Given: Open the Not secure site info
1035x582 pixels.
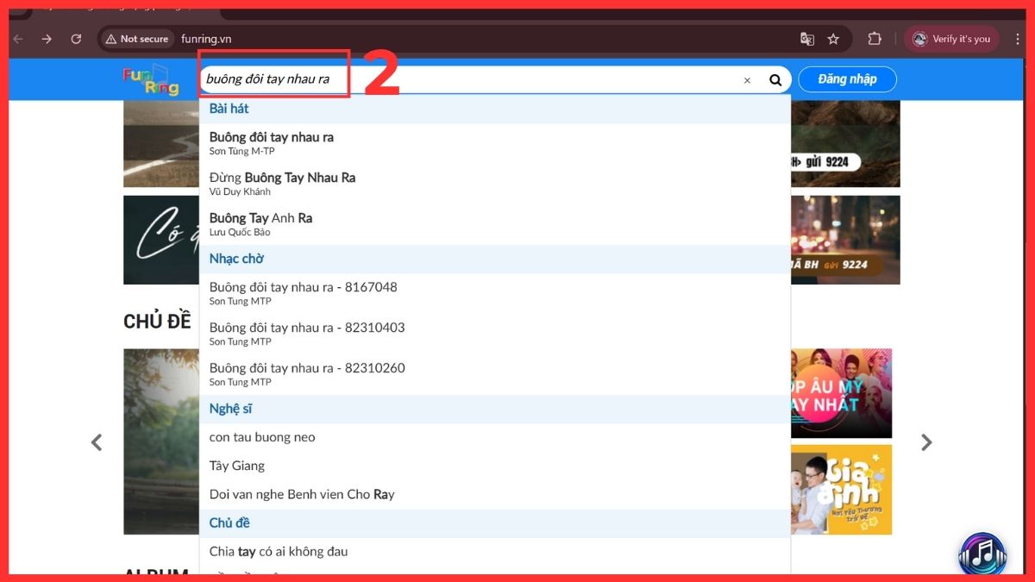Looking at the screenshot, I should tap(136, 39).
